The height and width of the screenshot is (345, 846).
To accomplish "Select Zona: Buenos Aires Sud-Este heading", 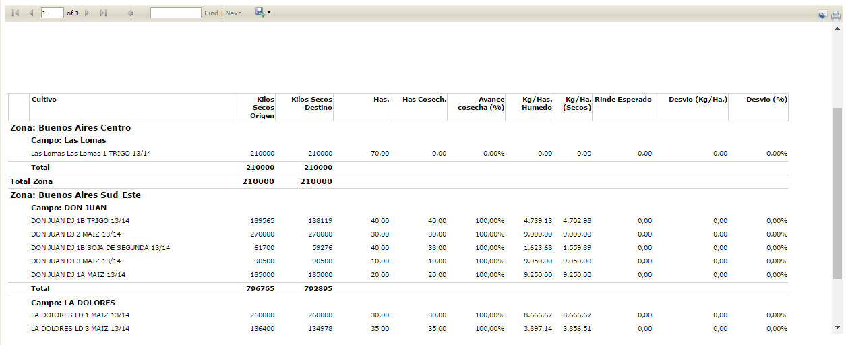I will point(75,195).
